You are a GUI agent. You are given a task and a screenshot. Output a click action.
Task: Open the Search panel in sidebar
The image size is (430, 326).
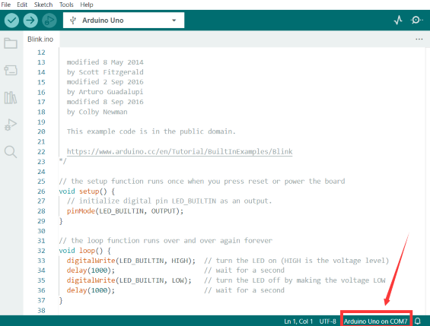tap(11, 152)
